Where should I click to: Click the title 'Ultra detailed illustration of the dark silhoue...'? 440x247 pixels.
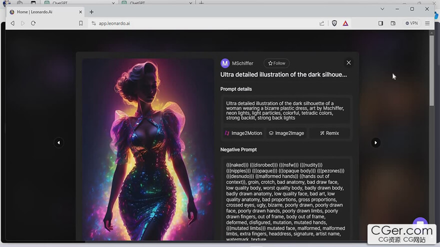pyautogui.click(x=283, y=74)
